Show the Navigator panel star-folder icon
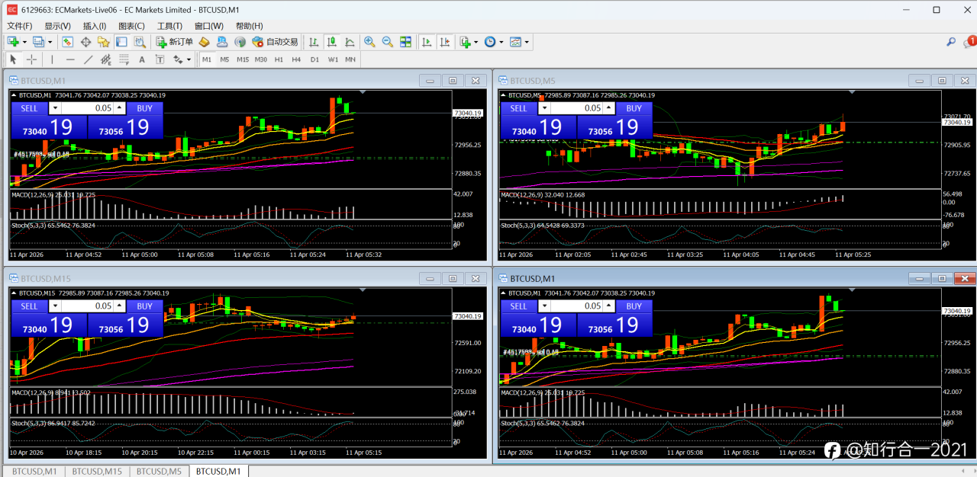The height and width of the screenshot is (477, 977). 103,42
